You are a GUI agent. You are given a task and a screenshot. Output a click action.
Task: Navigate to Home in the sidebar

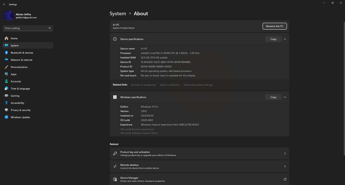(x=14, y=38)
